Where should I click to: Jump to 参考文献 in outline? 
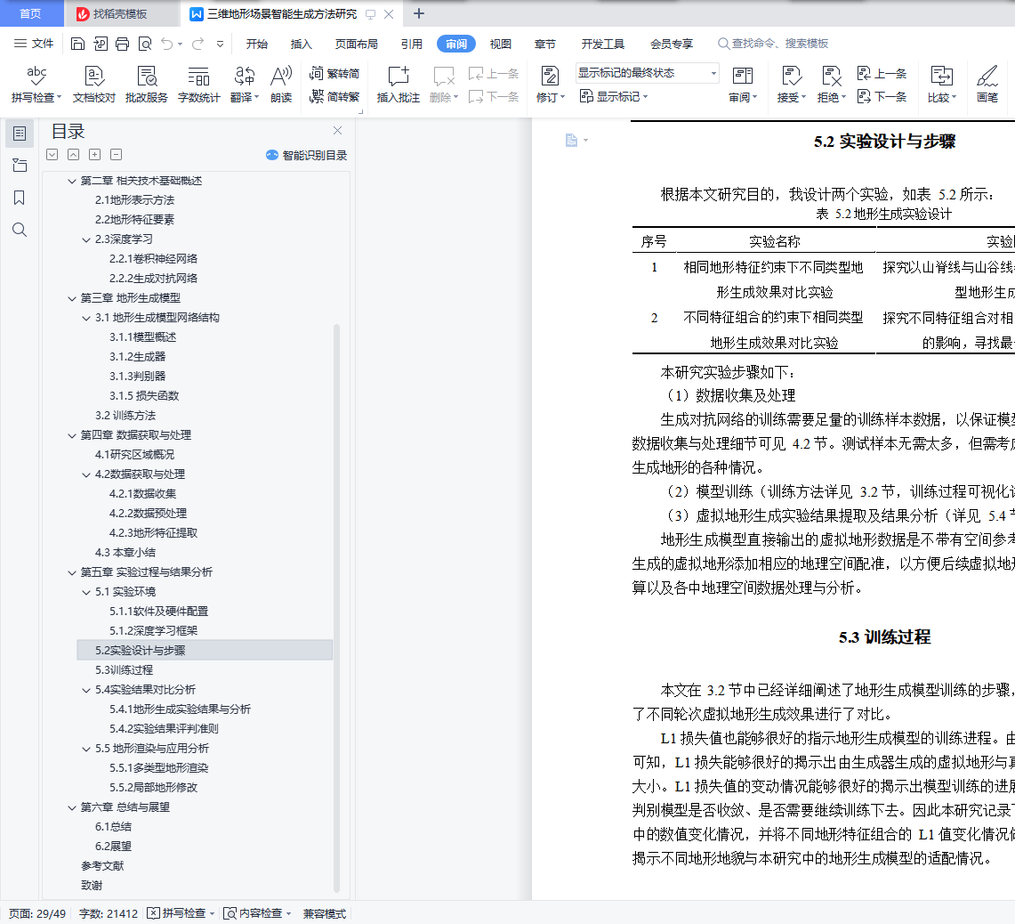tap(102, 865)
